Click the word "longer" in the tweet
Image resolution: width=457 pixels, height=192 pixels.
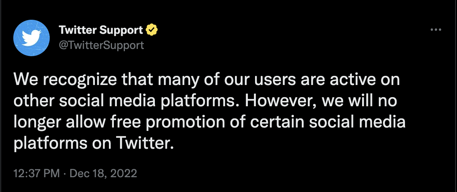(35, 123)
